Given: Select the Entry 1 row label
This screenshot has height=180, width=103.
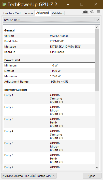Looking at the screenshot, I should point(9,95).
